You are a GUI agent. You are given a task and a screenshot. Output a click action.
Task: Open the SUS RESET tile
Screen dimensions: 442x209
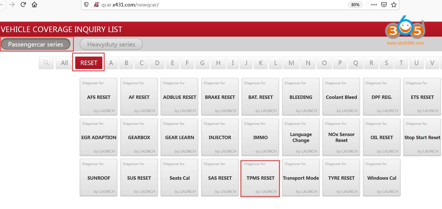(x=139, y=178)
